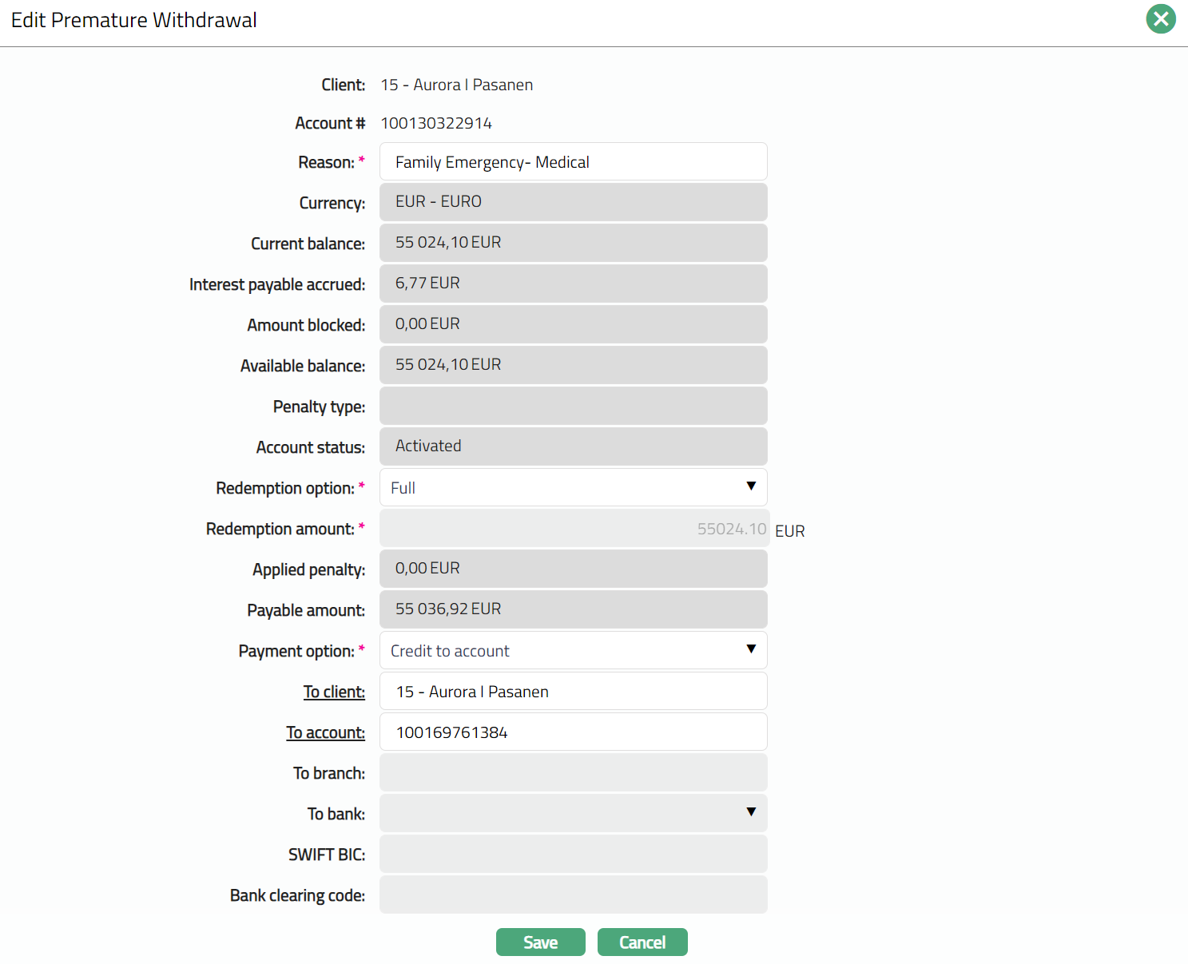Image resolution: width=1188 pixels, height=964 pixels.
Task: Click the Reason input field
Action: coord(573,162)
